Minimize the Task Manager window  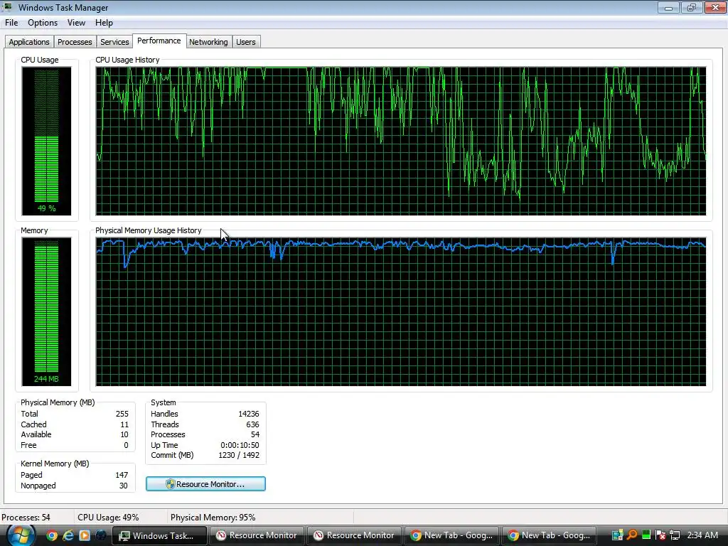tap(668, 7)
